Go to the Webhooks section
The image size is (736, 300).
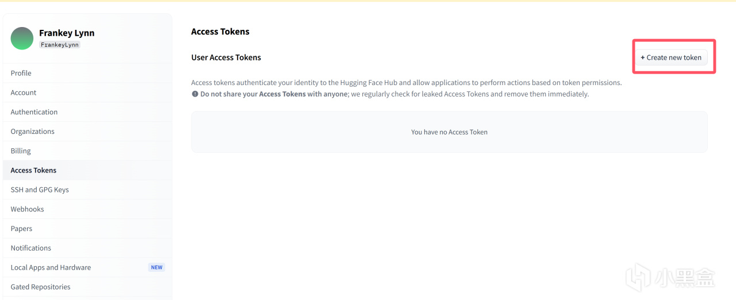point(27,209)
